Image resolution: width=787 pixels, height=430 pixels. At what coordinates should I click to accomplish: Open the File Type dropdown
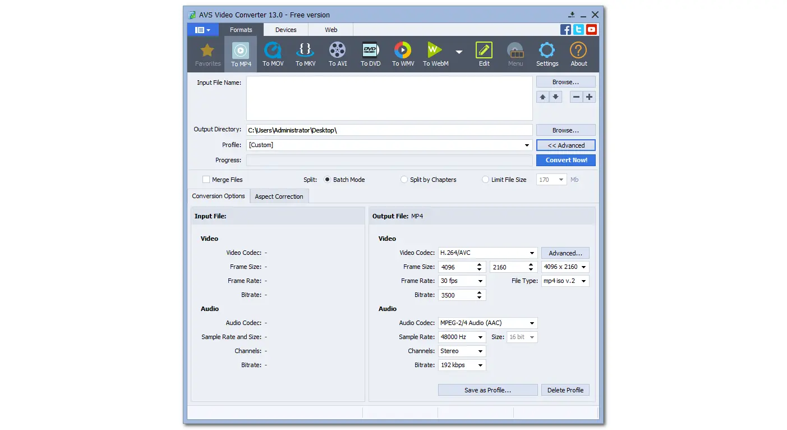565,281
